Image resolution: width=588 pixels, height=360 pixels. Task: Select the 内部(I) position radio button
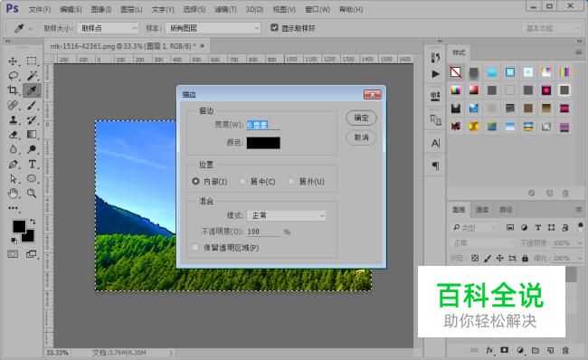pyautogui.click(x=195, y=181)
